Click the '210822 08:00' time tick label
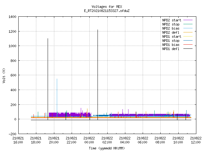The image size is (202, 151). pos(160,140)
